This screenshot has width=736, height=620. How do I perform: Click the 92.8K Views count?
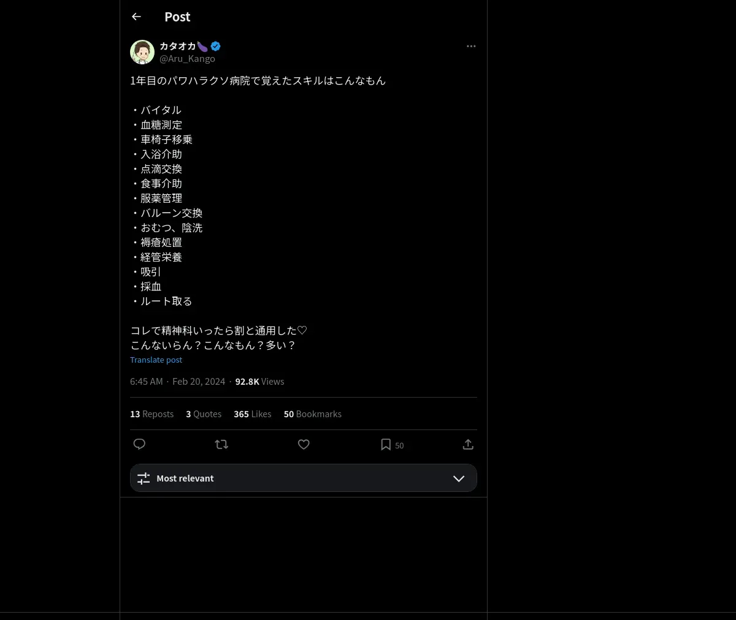tap(259, 381)
